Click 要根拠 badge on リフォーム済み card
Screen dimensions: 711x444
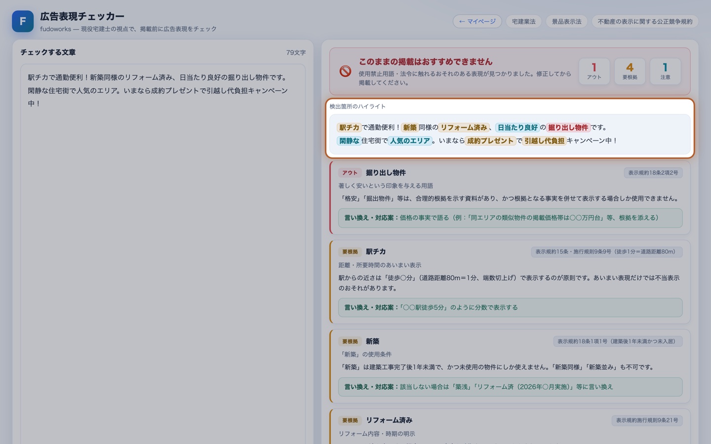(x=350, y=420)
